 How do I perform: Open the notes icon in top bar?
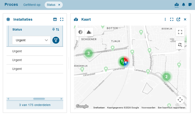[190, 5]
